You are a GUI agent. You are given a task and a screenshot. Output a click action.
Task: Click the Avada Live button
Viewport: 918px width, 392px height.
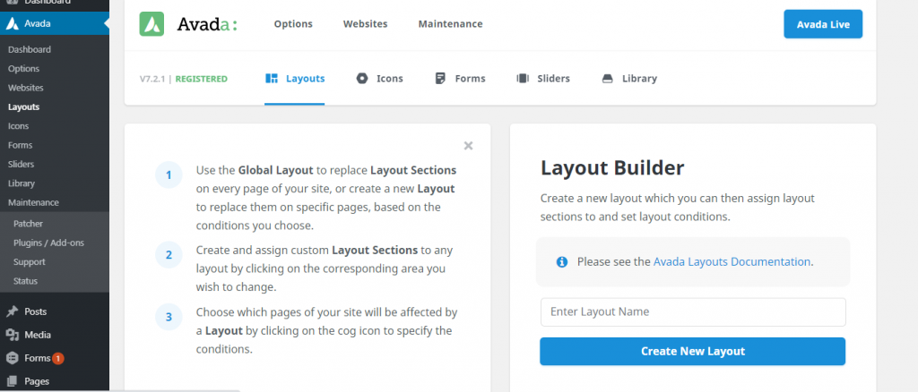[823, 24]
